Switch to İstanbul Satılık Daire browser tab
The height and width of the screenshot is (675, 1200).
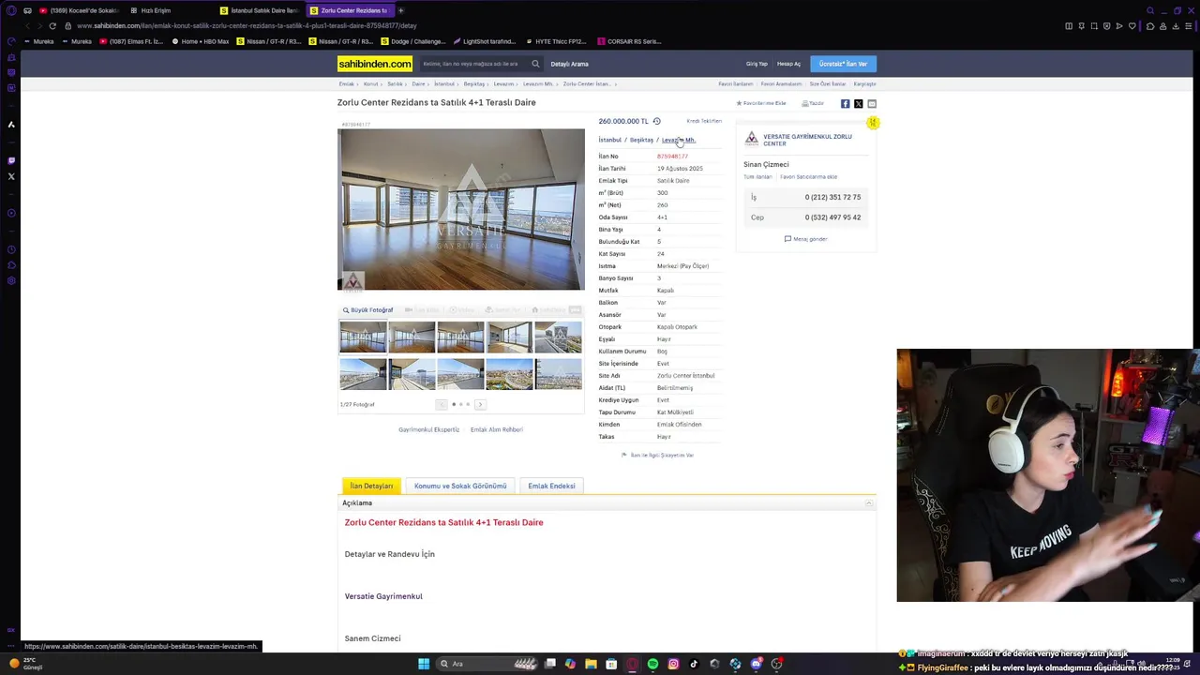pyautogui.click(x=259, y=10)
